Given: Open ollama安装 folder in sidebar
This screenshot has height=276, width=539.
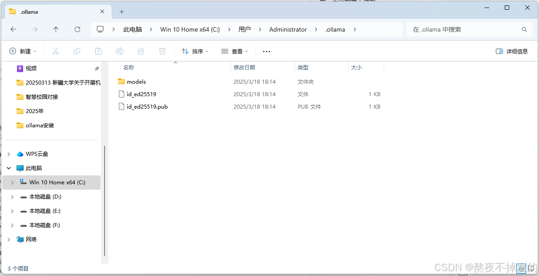Looking at the screenshot, I should click(x=40, y=126).
